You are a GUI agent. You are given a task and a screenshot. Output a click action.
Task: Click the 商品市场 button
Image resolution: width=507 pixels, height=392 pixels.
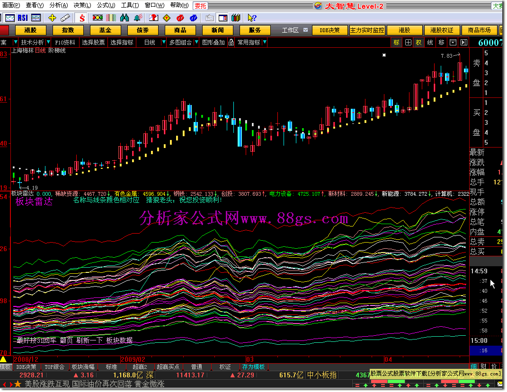479,30
